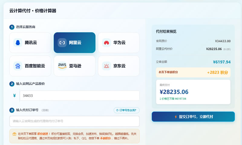Click the Huawei red flower logo

106,43
